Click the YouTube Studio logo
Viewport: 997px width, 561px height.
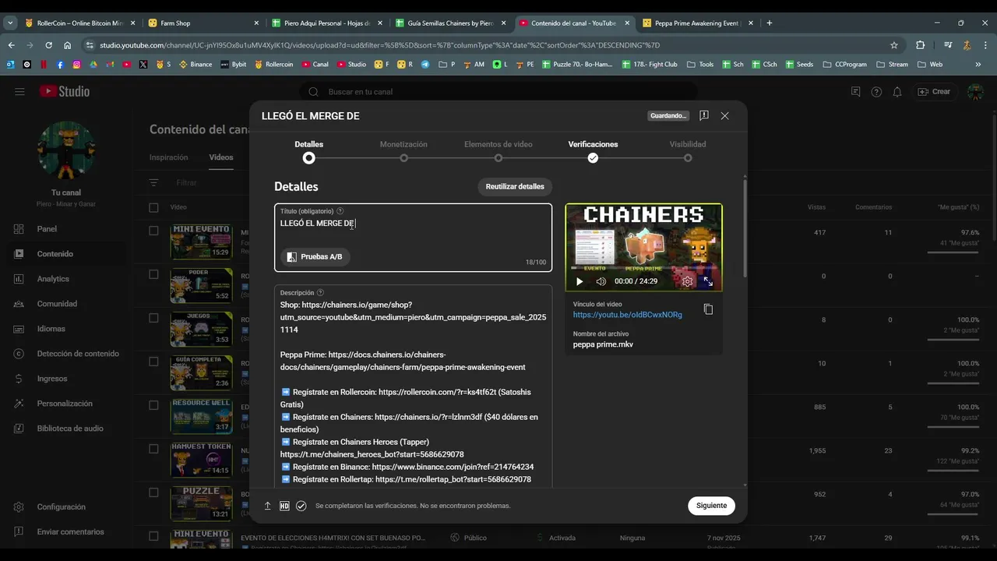tap(65, 91)
